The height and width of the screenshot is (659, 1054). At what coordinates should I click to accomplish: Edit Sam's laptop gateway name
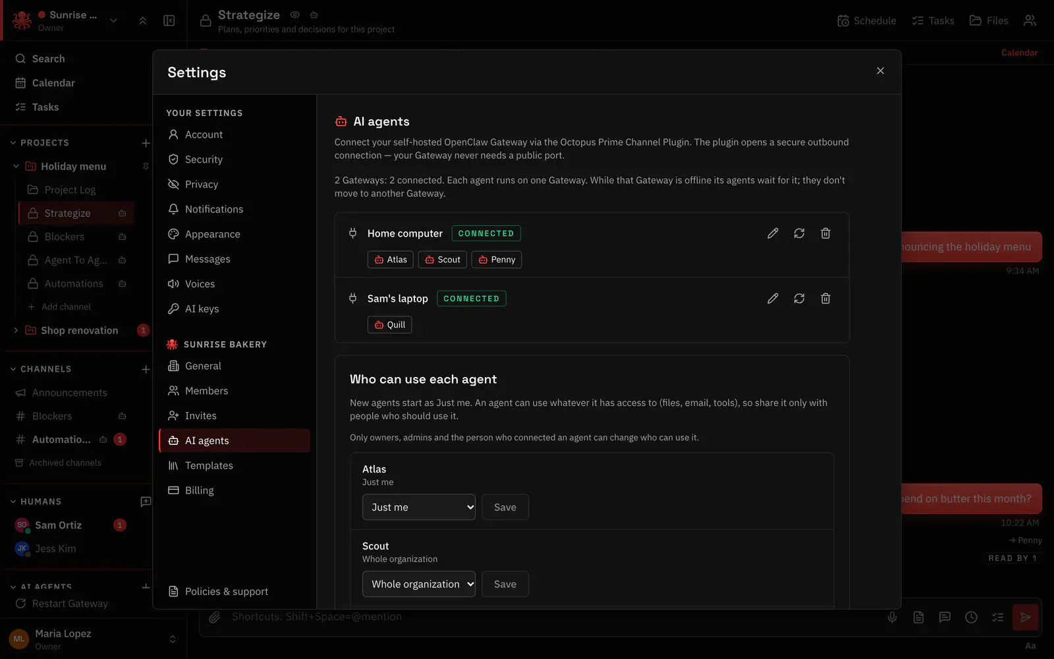pyautogui.click(x=773, y=299)
